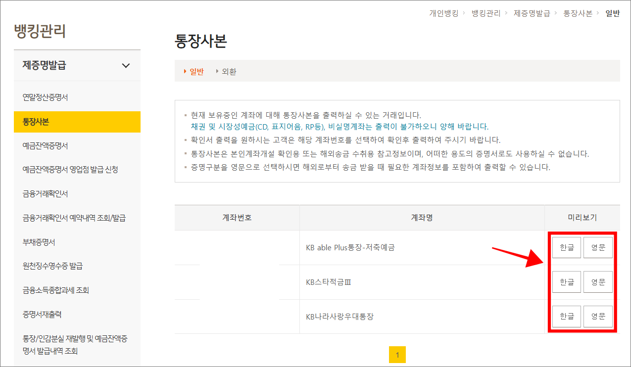Click 제증명발급 in breadcrumb
631x367 pixels.
[x=532, y=13]
